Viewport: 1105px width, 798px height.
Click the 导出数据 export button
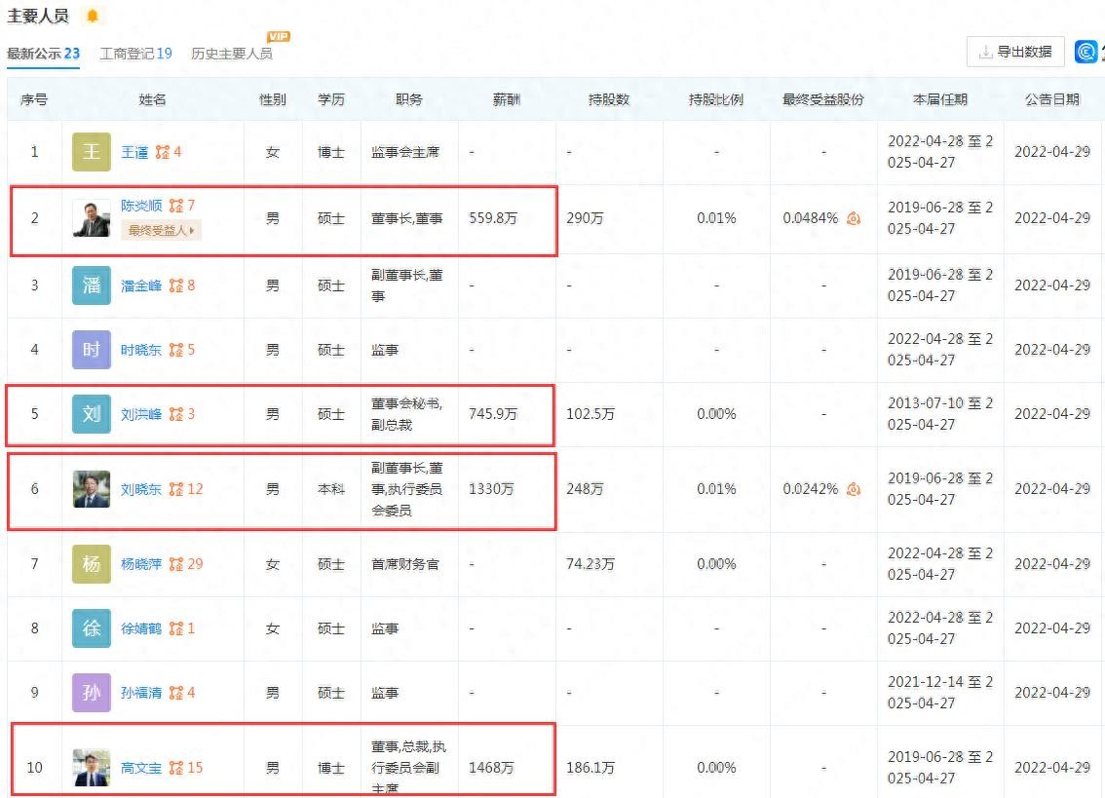click(x=1014, y=52)
